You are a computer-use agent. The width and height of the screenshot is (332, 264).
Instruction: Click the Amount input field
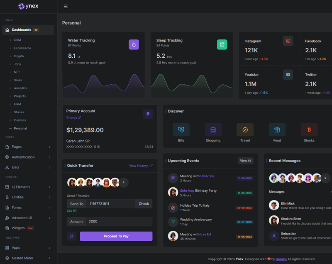[x=119, y=221]
